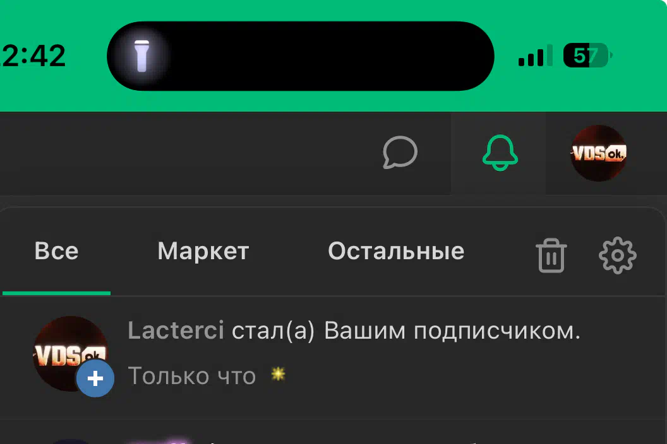This screenshot has width=667, height=444.
Task: Open the Вашим подписчиком notification text
Action: (x=452, y=330)
